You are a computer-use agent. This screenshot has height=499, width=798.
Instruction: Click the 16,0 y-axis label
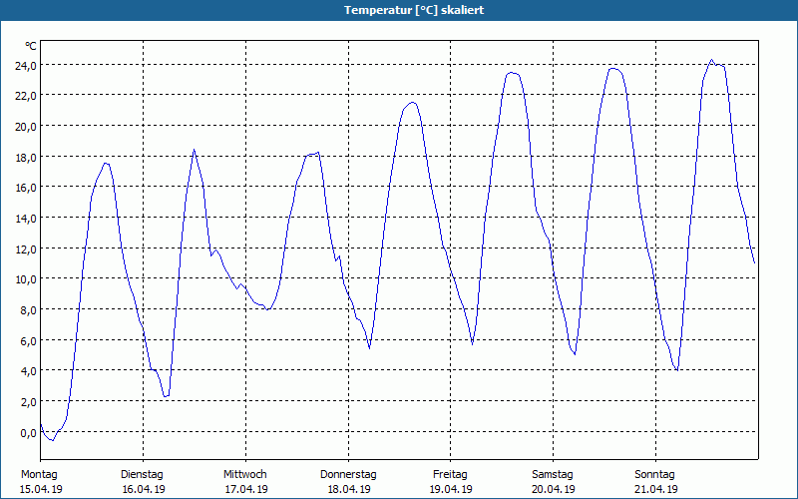[x=26, y=188]
